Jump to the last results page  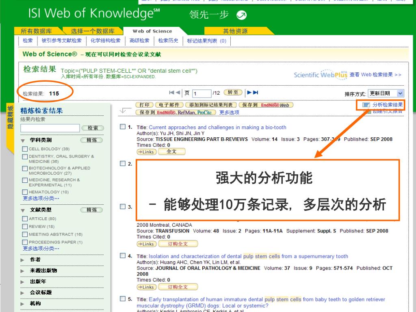click(x=256, y=92)
